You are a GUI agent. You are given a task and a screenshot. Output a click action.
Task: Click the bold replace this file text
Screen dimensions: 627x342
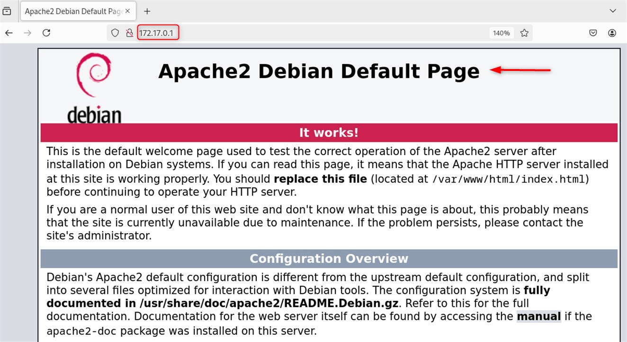click(x=321, y=179)
